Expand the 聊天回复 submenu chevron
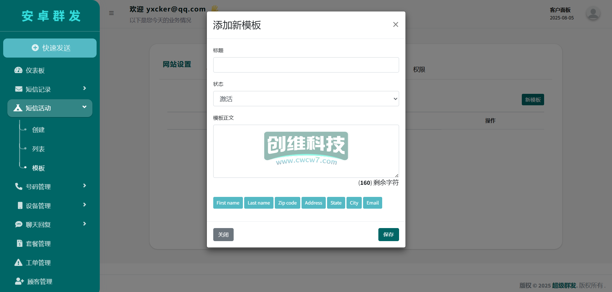 coord(84,224)
